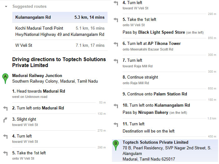Click the Nirupan Bakery landmark text
This screenshot has height=164, width=219.
point(153,112)
